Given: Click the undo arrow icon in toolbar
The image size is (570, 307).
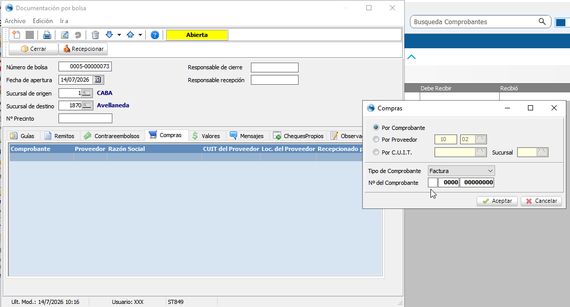Looking at the screenshot, I should click(78, 35).
